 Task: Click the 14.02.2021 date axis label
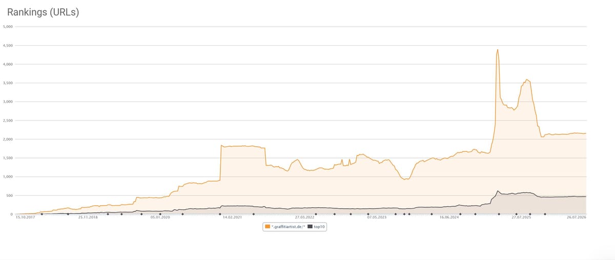point(232,217)
